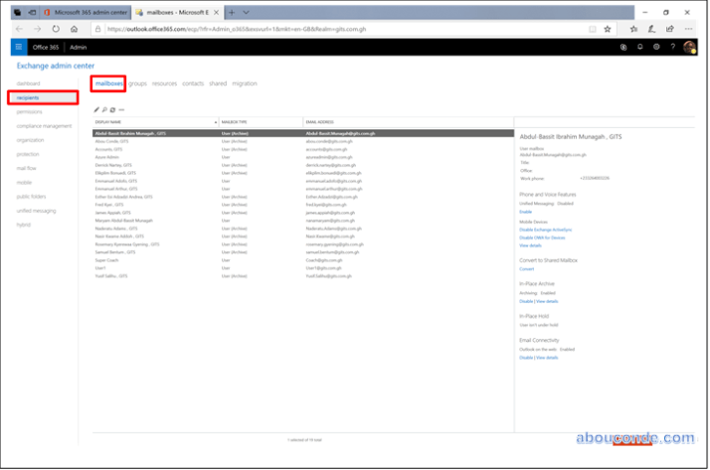This screenshot has height=470, width=710.
Task: Open the migration tab
Action: pos(244,83)
